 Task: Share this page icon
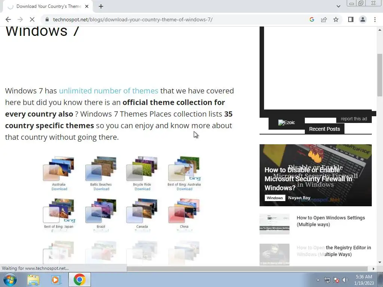point(324,19)
